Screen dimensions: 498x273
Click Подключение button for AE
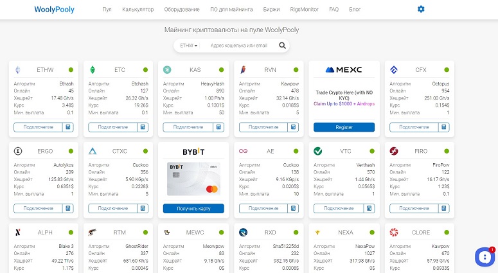263,208
